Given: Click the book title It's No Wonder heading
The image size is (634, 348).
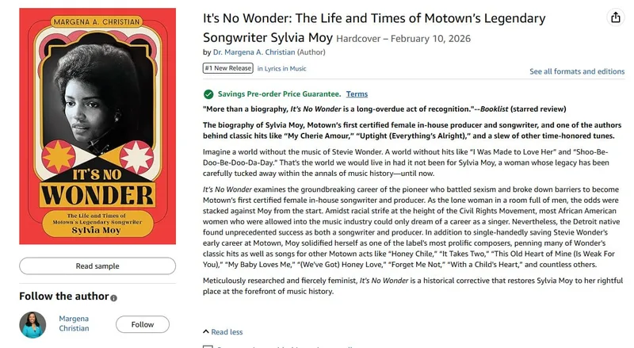Looking at the screenshot, I should [x=374, y=28].
